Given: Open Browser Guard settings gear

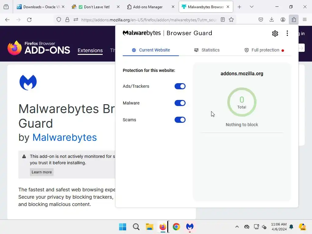Looking at the screenshot, I should 275,33.
